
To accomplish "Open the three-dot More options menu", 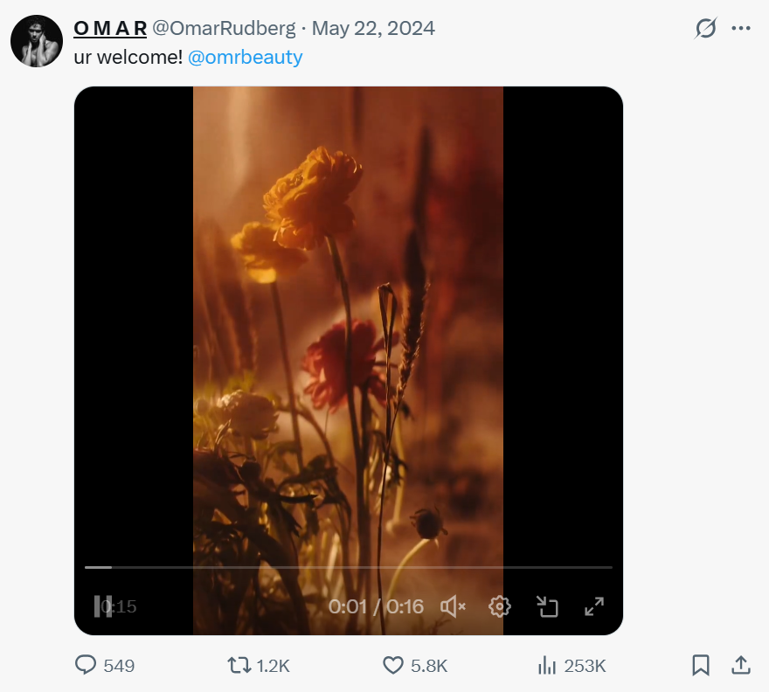I will (741, 28).
